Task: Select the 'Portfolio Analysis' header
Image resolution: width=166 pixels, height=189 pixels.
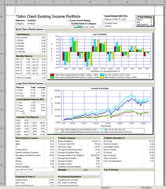Action: tap(66, 138)
